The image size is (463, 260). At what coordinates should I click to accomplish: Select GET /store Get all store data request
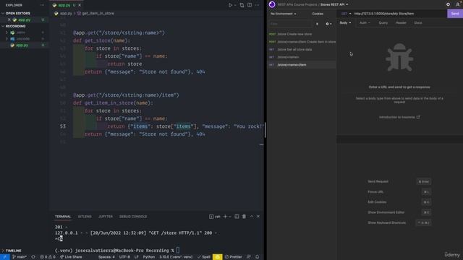(302, 50)
